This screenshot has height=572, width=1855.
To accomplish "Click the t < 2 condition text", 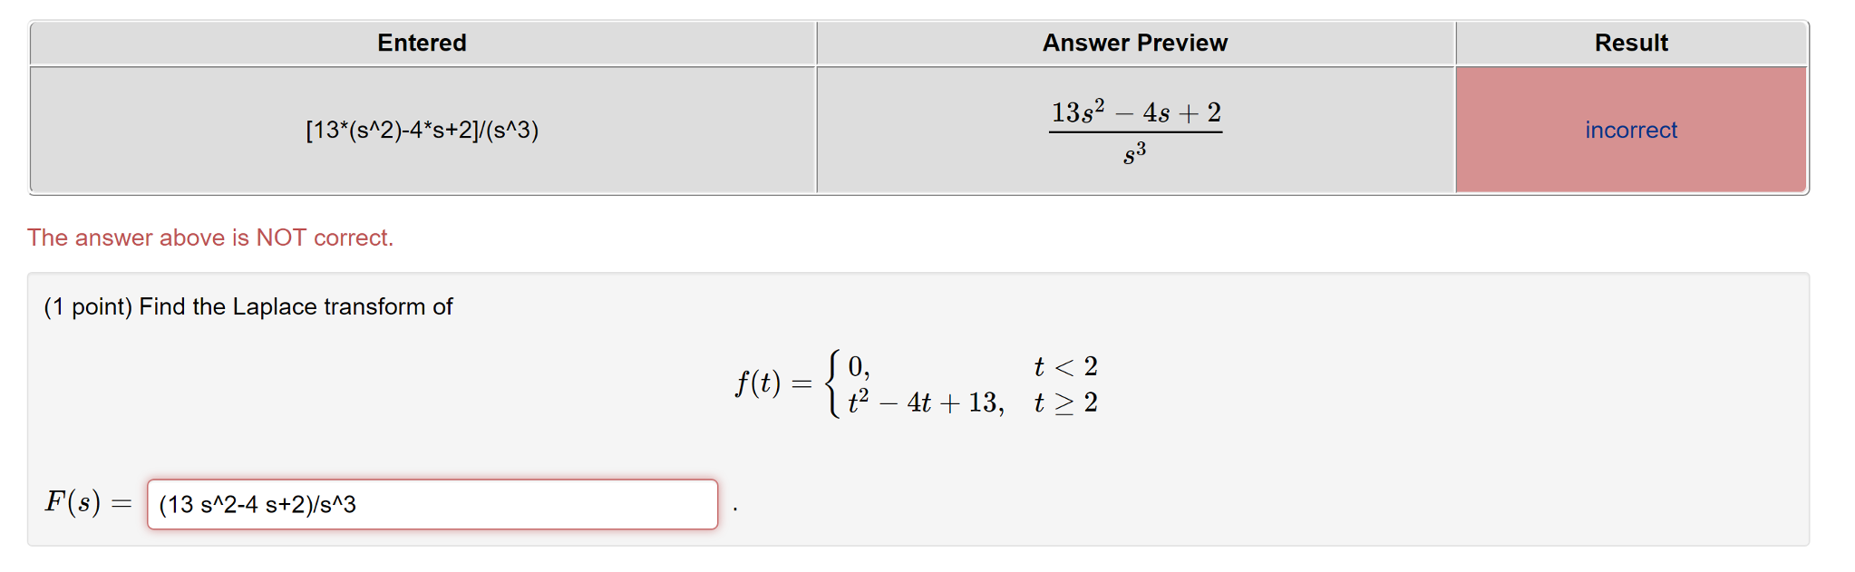I will click(x=1065, y=366).
